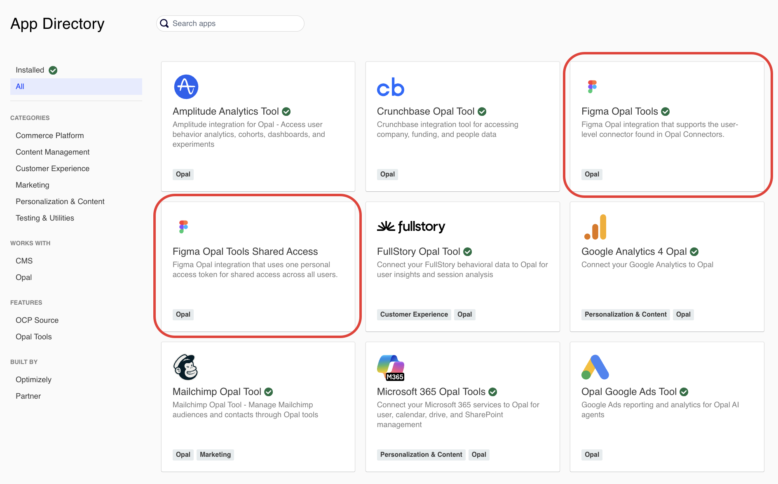Open Figma Opal Tools title
778x484 pixels.
click(x=620, y=111)
